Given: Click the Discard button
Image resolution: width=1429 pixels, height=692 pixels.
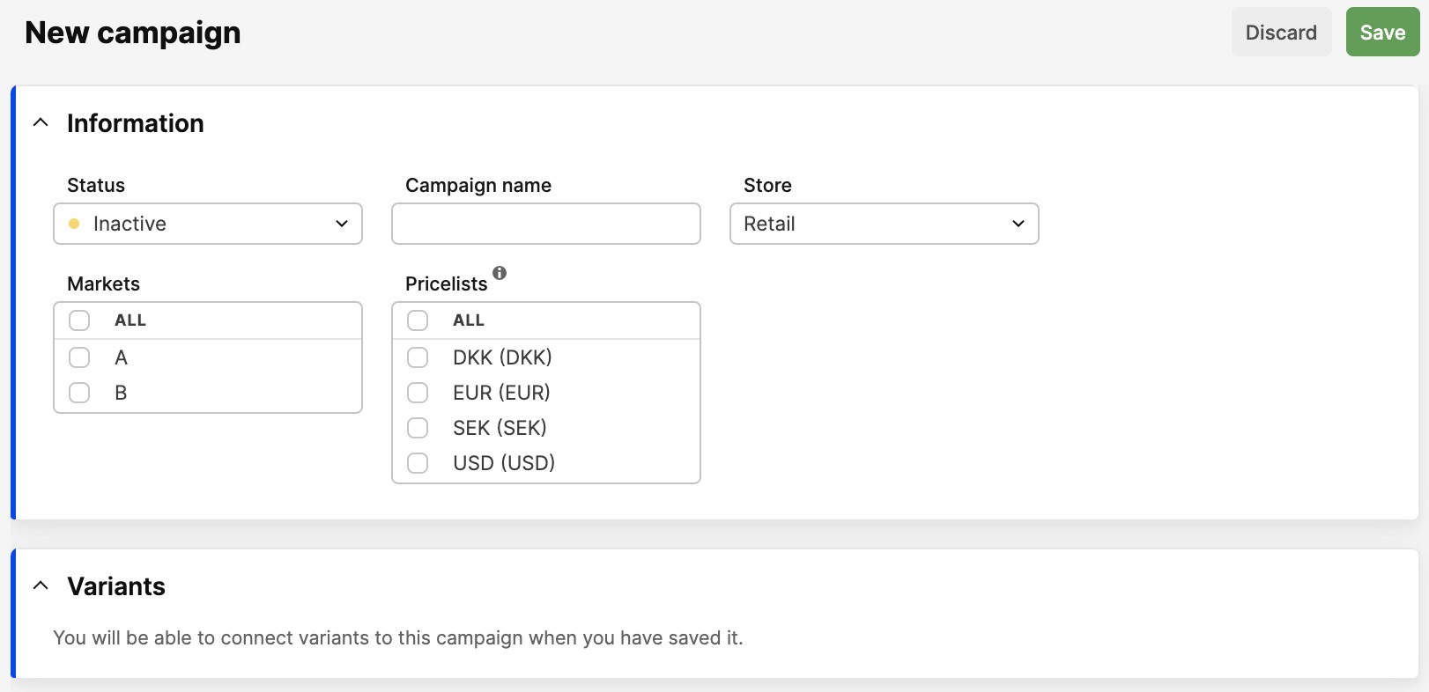Looking at the screenshot, I should [1281, 33].
